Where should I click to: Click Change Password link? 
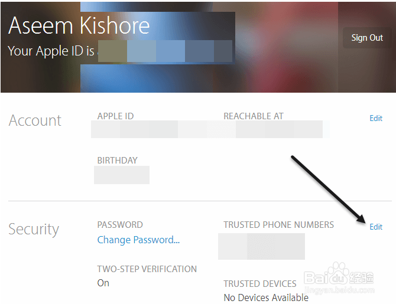click(138, 240)
